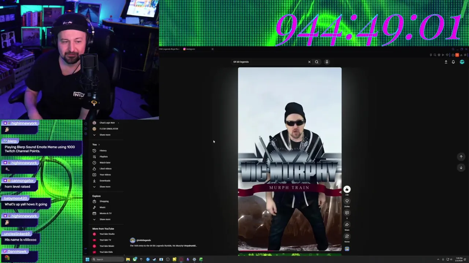Open comments on the short
The height and width of the screenshot is (263, 469).
click(347, 213)
